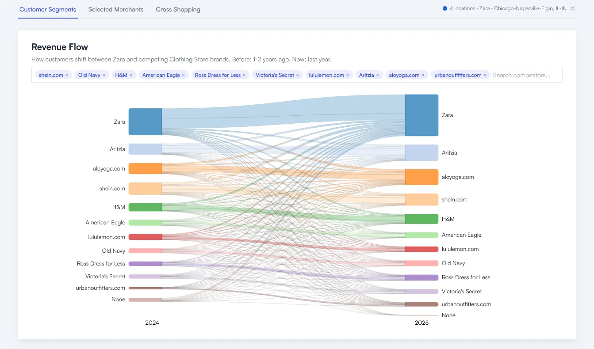Select the 2025 Zara node block
The image size is (594, 349).
coord(422,115)
